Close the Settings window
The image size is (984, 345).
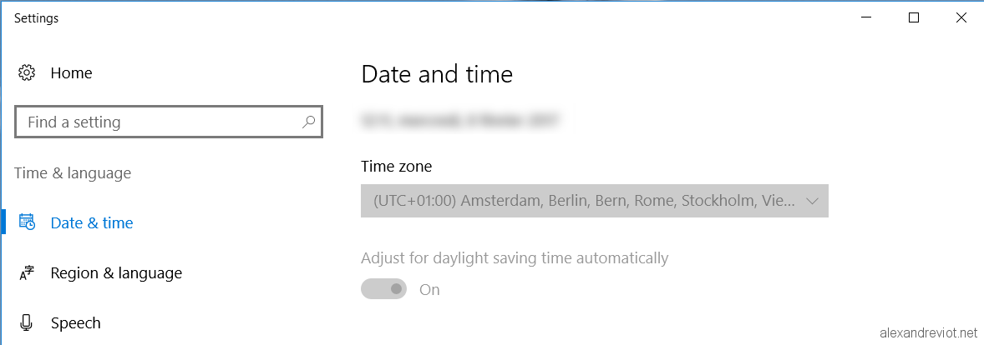[961, 18]
